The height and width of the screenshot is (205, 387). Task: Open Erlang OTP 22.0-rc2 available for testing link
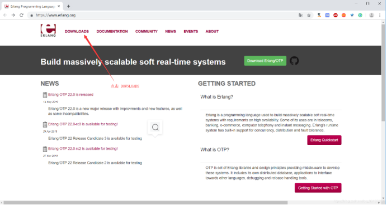coord(83,149)
